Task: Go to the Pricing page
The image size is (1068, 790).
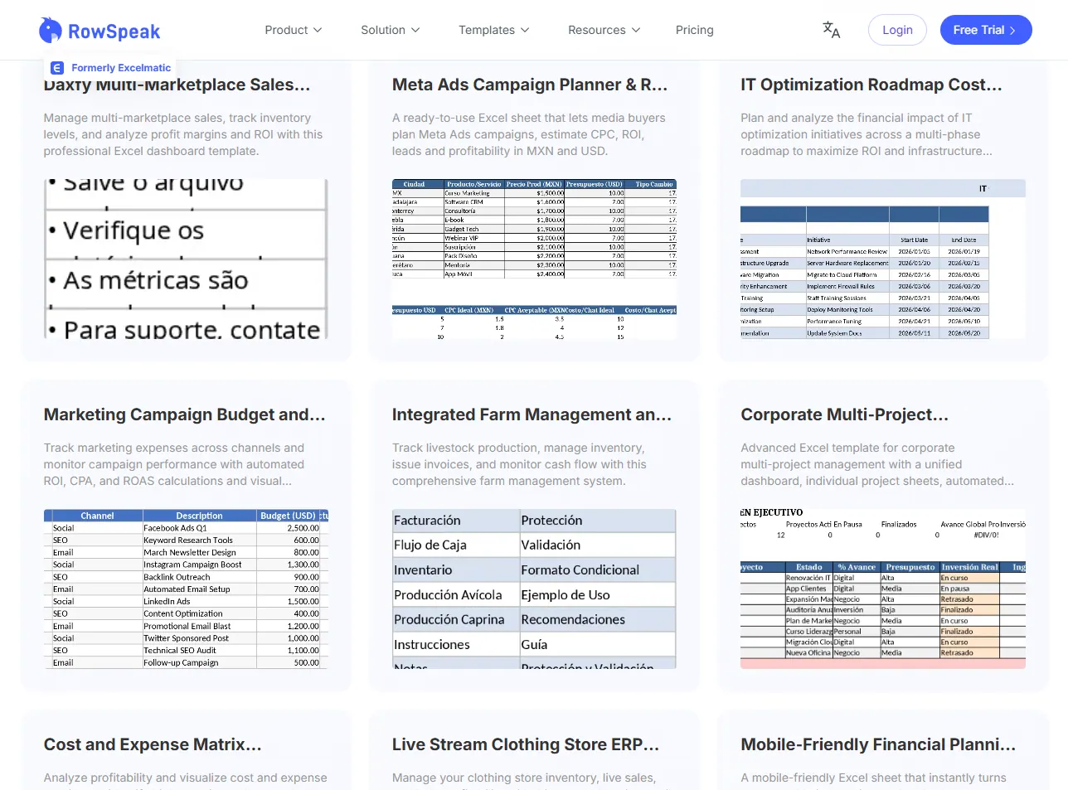Action: point(694,30)
